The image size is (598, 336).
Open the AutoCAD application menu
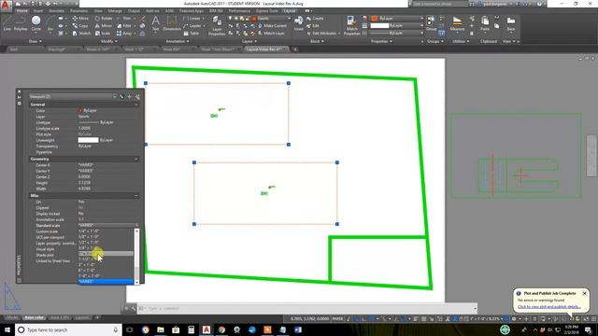tap(6, 6)
